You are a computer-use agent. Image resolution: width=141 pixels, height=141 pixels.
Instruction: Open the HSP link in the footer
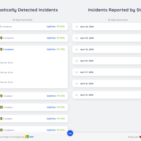tap(31, 137)
